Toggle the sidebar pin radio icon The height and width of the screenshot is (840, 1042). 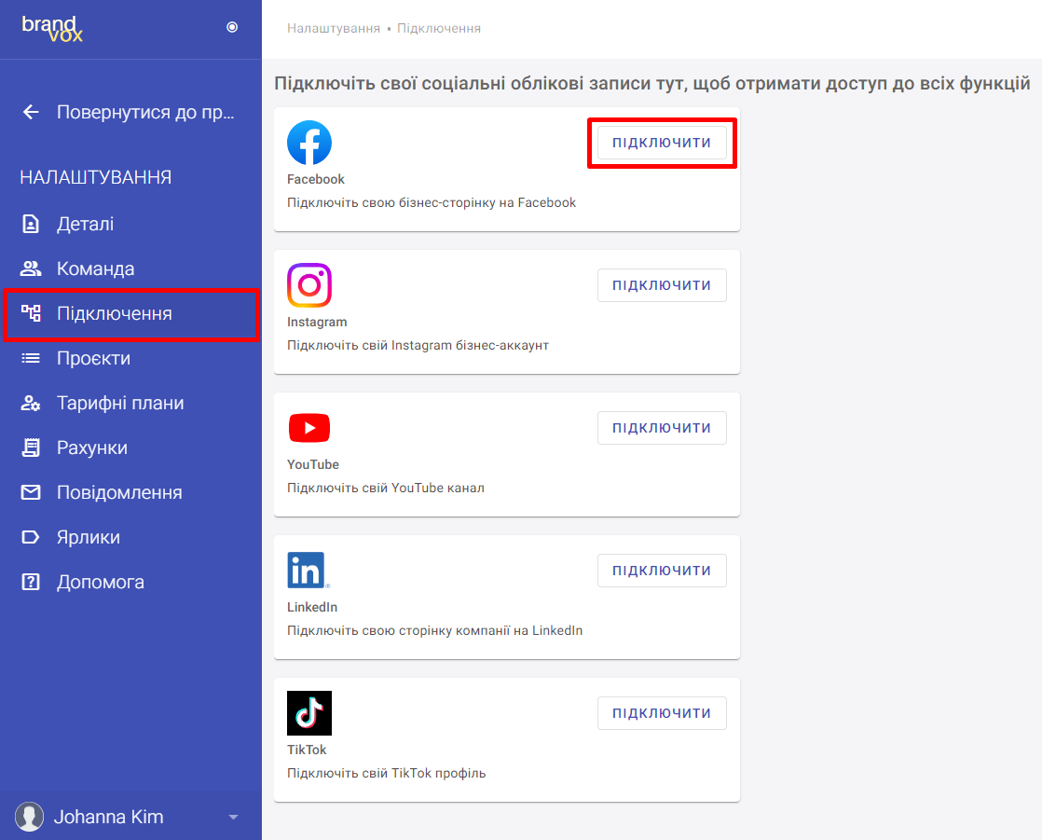coord(232,27)
